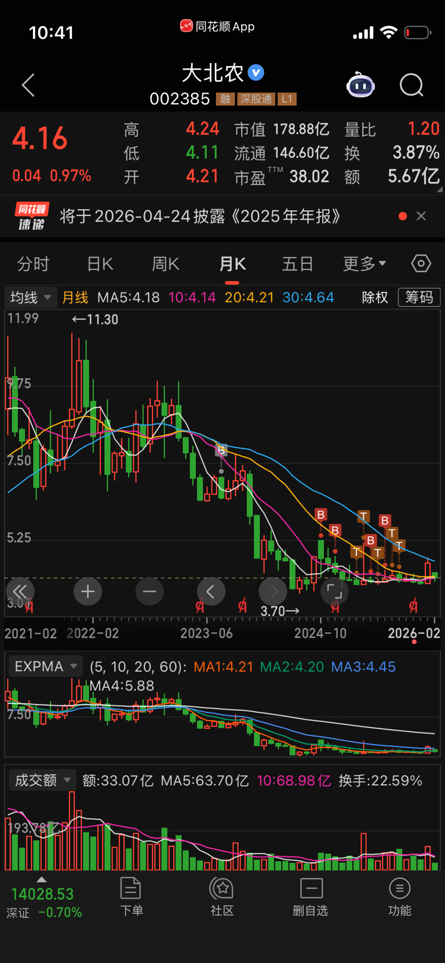Tap the 换手:22.59% volume label
The height and width of the screenshot is (963, 445).
[x=380, y=781]
